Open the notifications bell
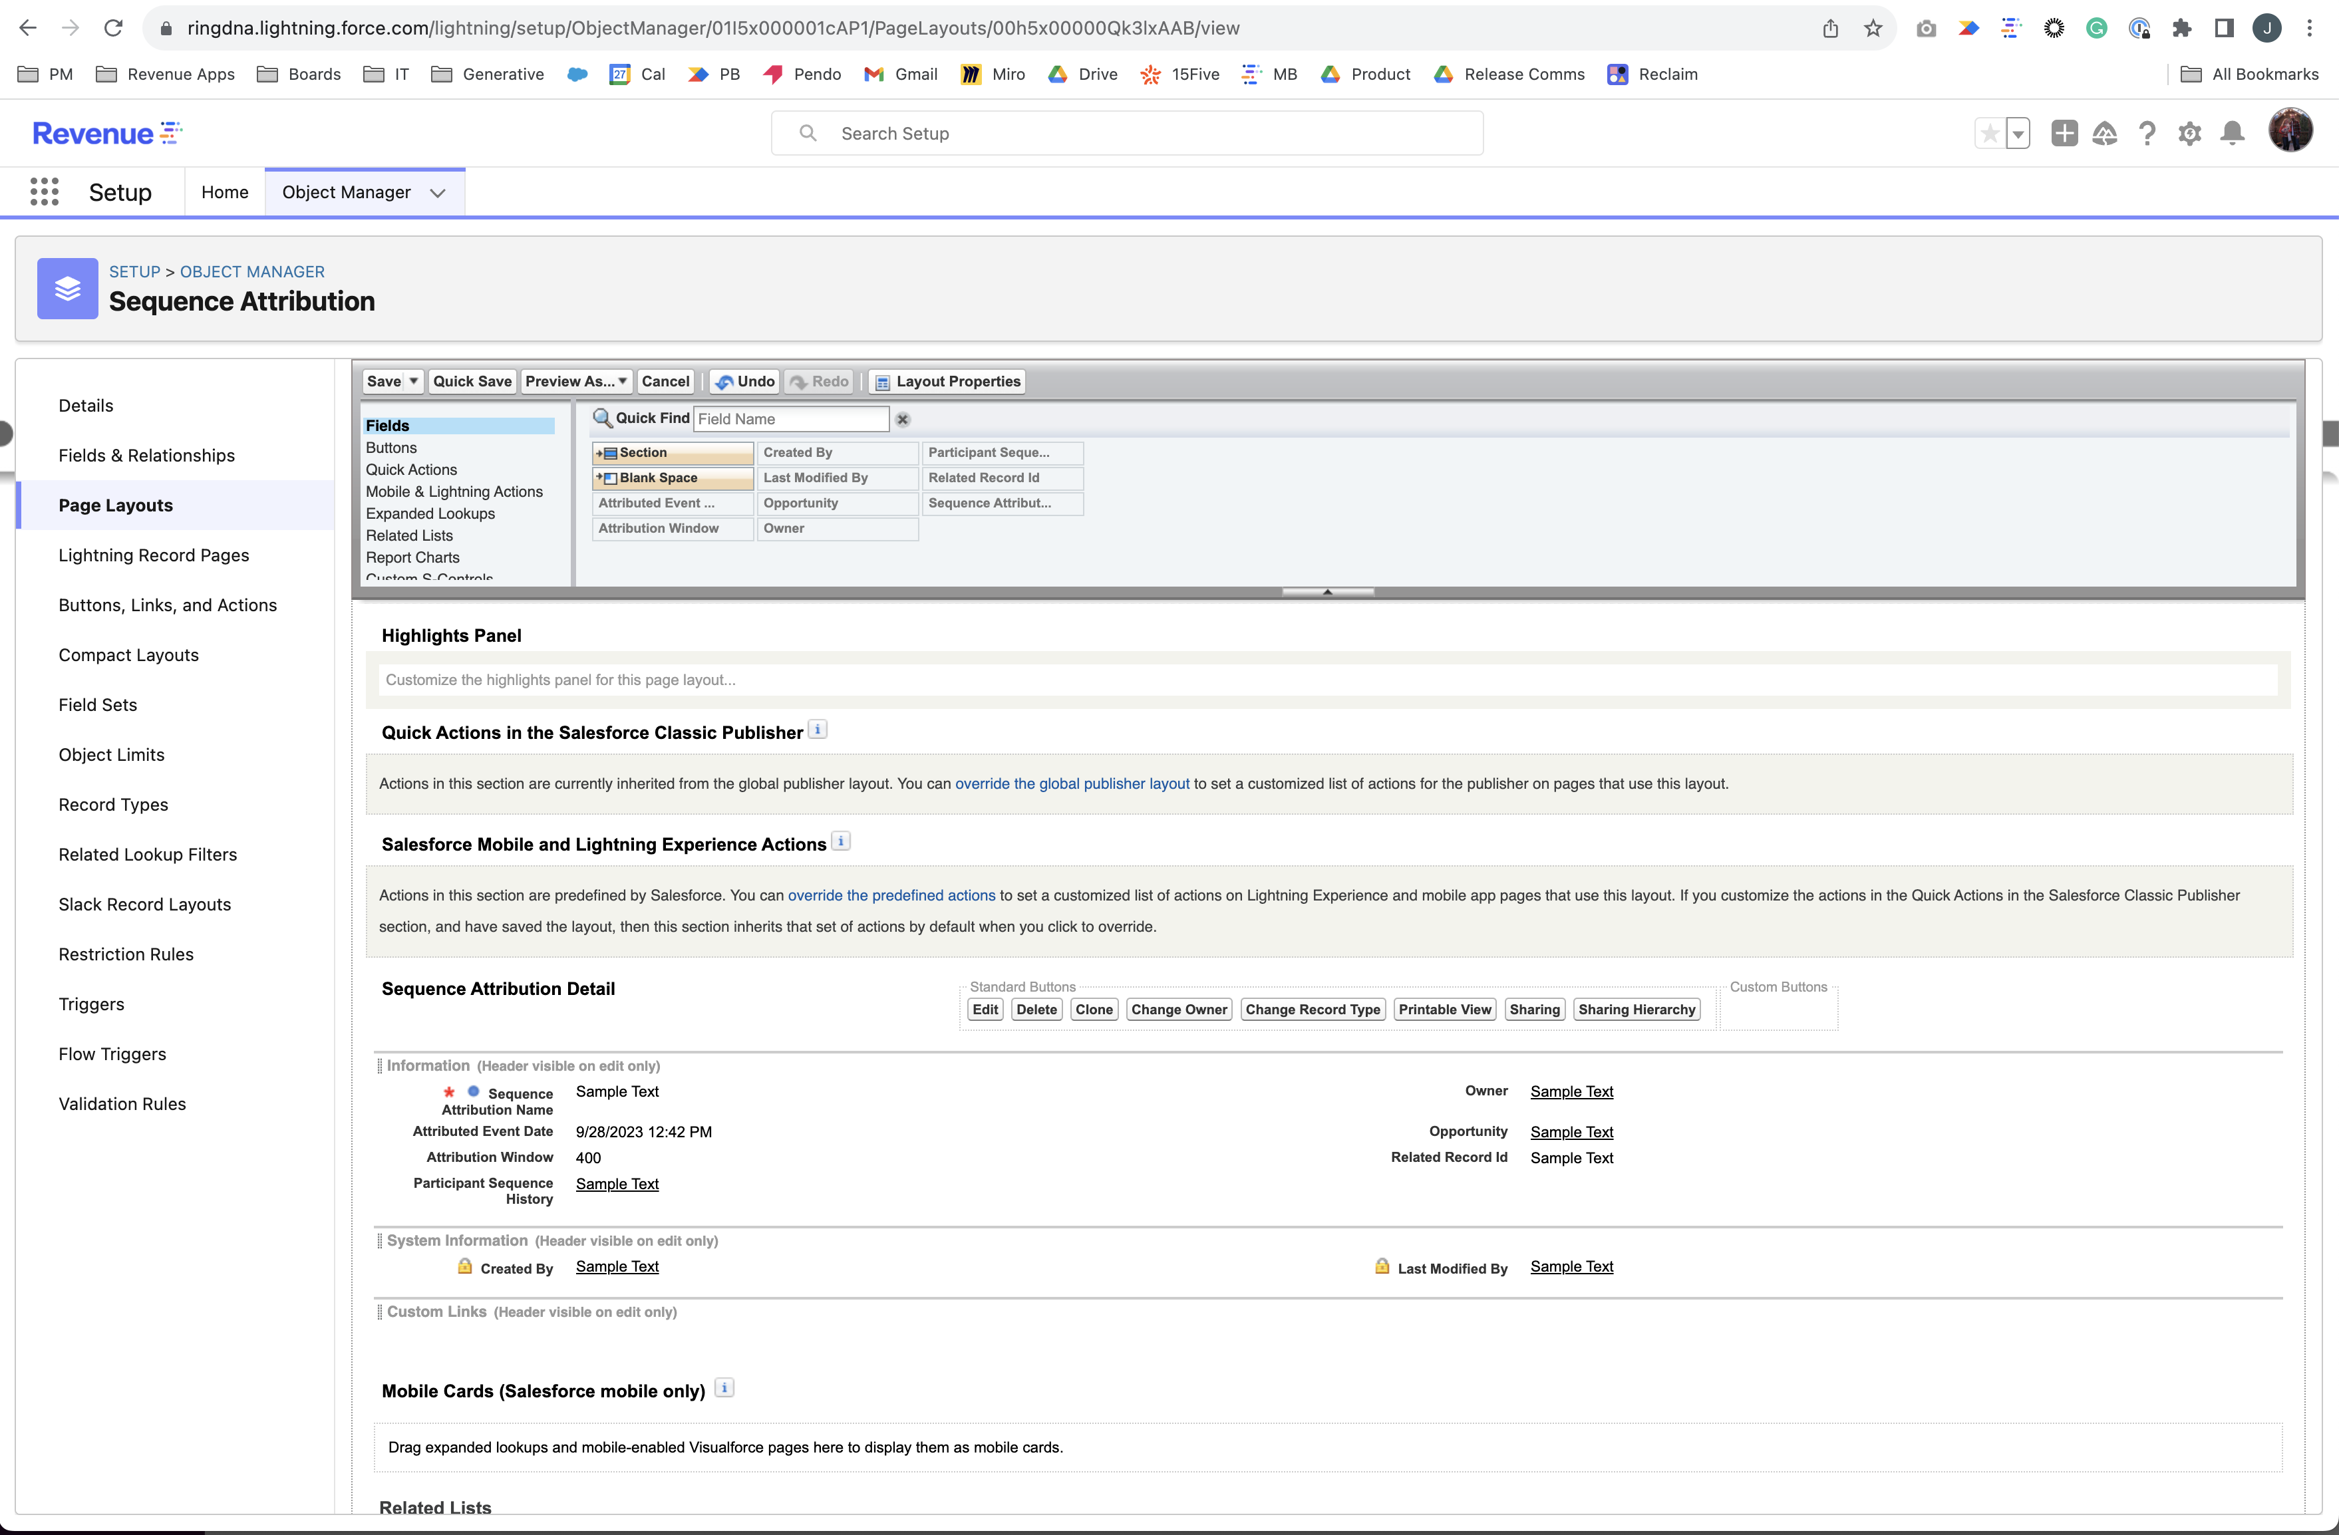 click(x=2233, y=132)
